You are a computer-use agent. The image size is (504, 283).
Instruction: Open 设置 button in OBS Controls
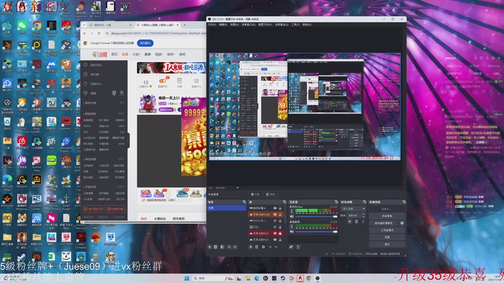[x=387, y=237]
